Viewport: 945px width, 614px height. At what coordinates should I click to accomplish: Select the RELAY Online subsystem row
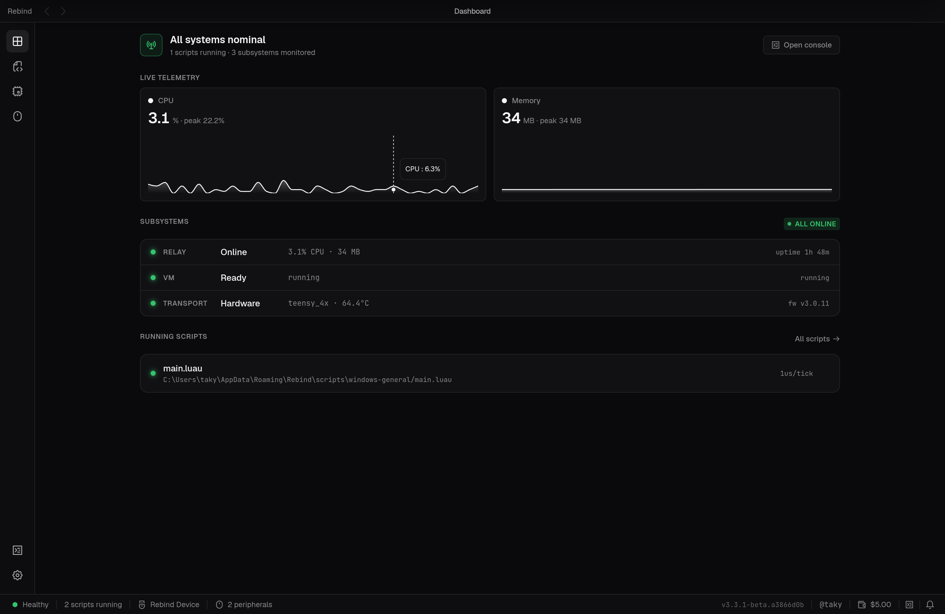pos(490,252)
